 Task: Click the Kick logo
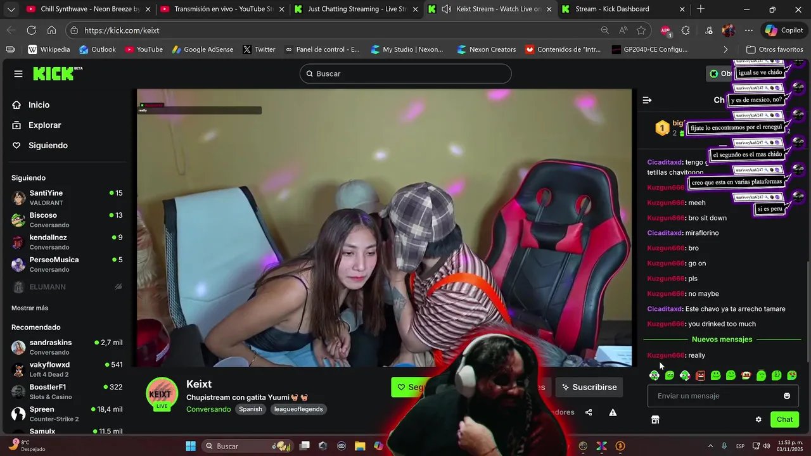coord(58,73)
